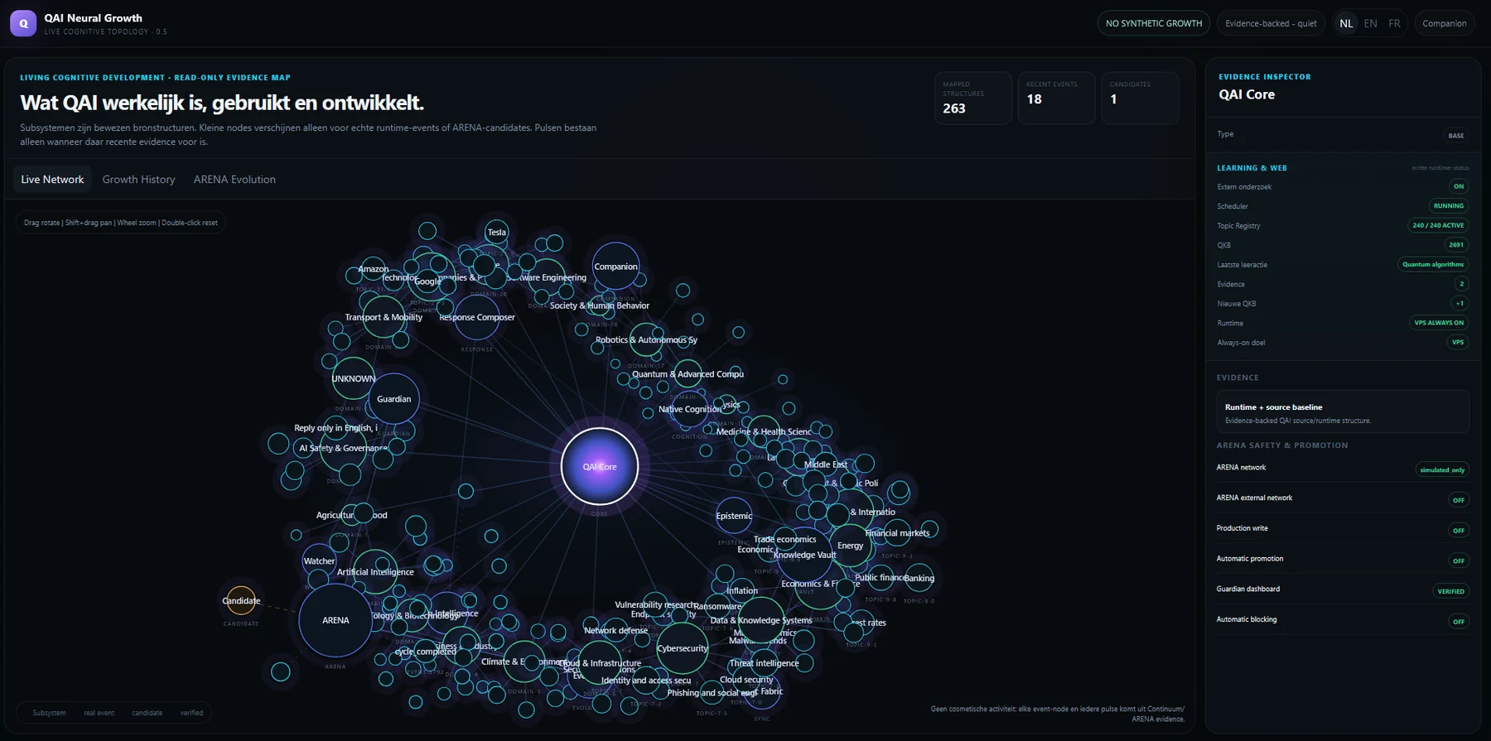Click the Recent Events 18 card
This screenshot has height=741, width=1491.
(1056, 99)
